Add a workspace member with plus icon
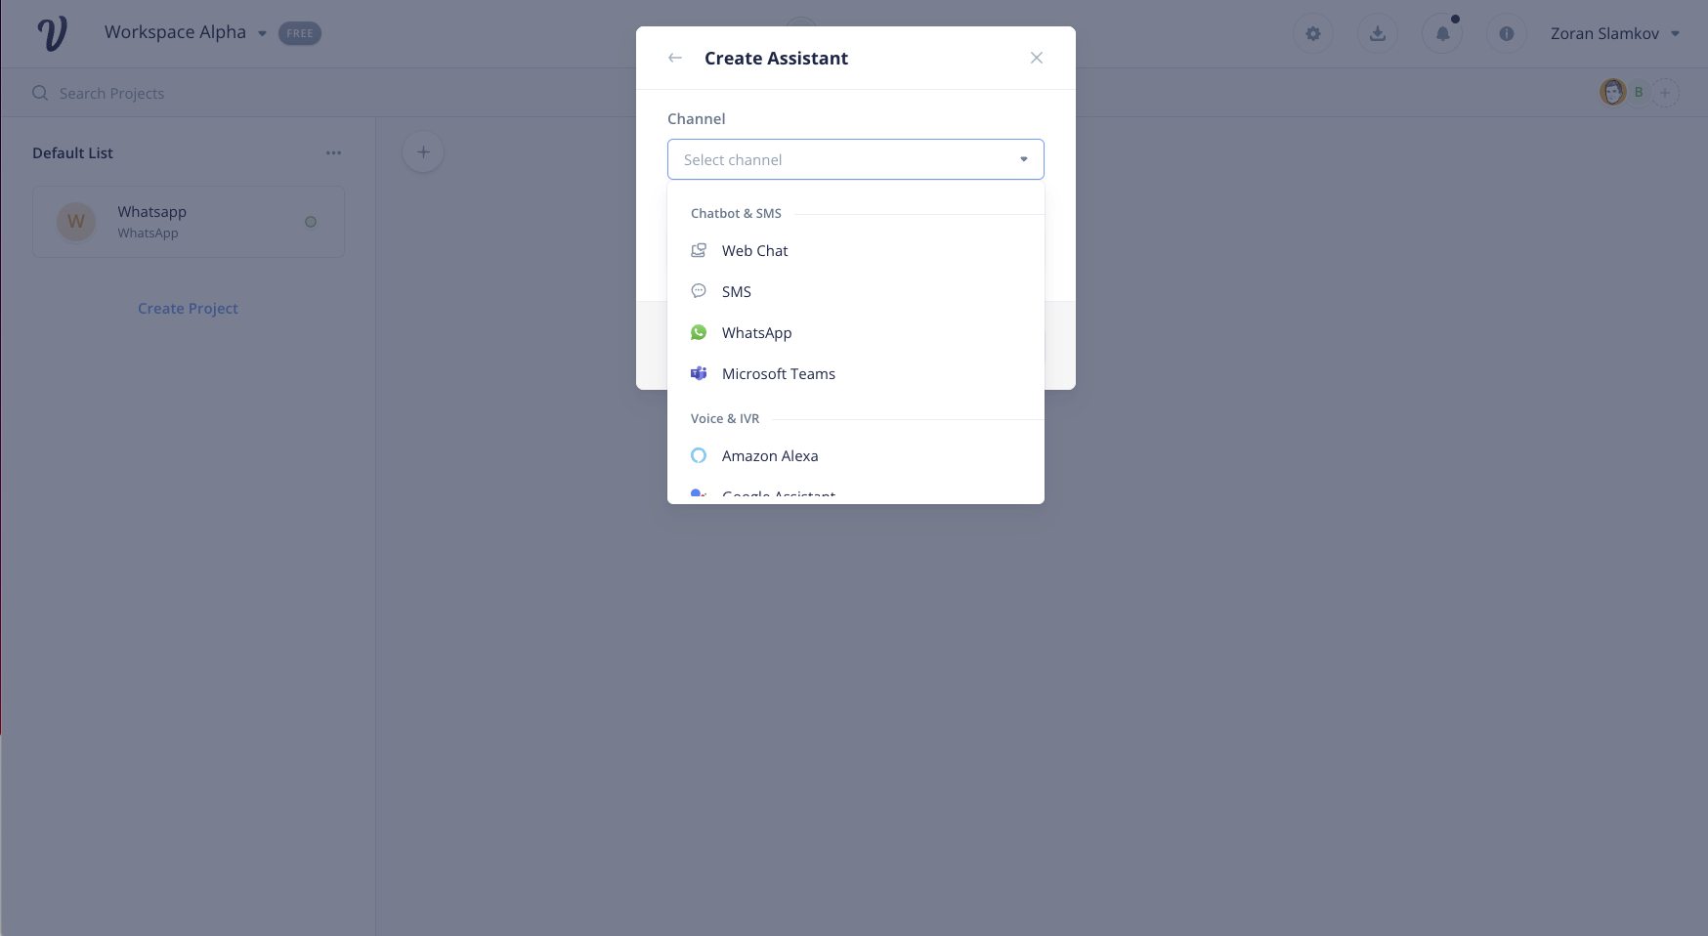Image resolution: width=1708 pixels, height=936 pixels. [x=1666, y=93]
